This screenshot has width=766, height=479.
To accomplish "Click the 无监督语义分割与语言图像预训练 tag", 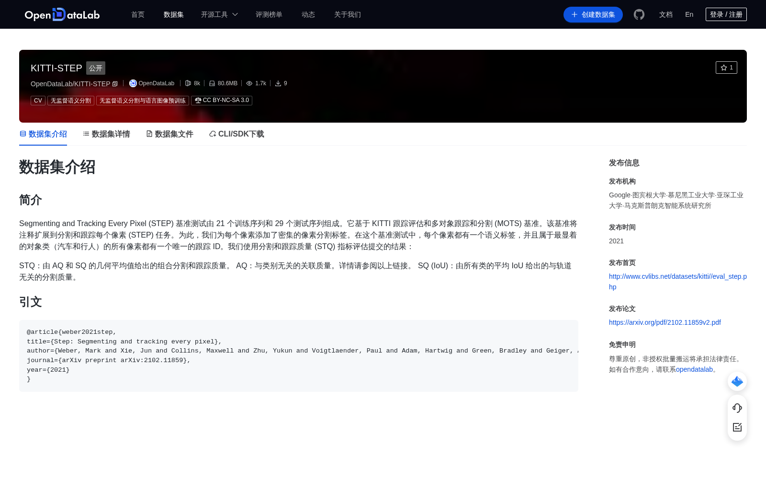I will coord(143,101).
